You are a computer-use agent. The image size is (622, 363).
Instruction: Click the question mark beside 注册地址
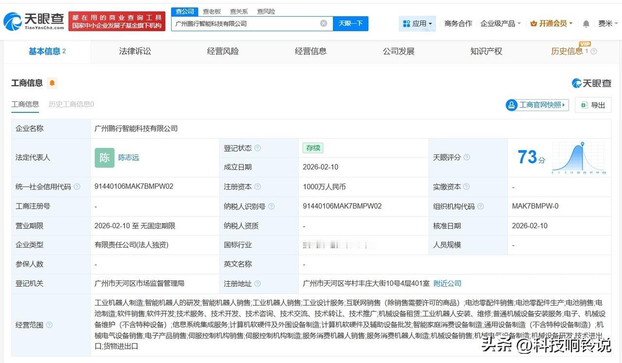point(258,284)
